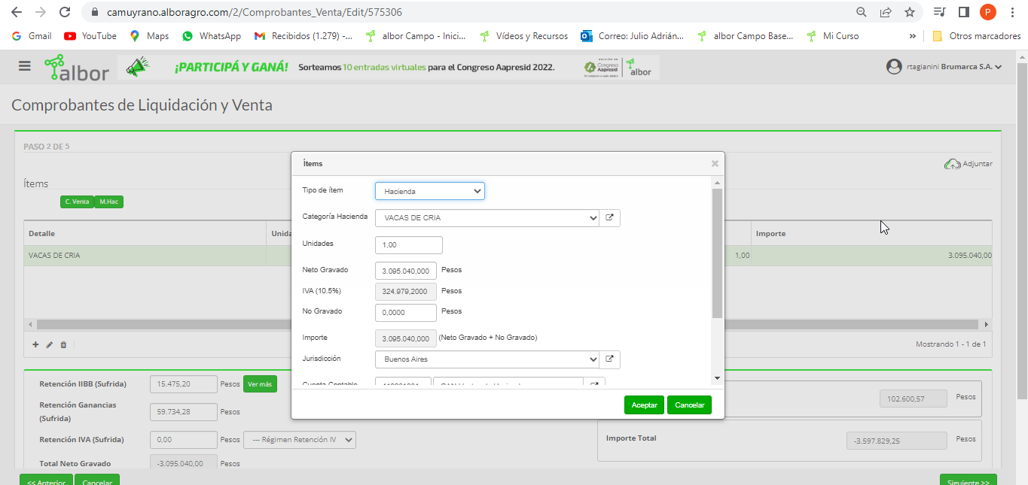Viewport: 1028px width, 485px height.
Task: Click Cancelar in the Ítems dialog
Action: pyautogui.click(x=689, y=405)
